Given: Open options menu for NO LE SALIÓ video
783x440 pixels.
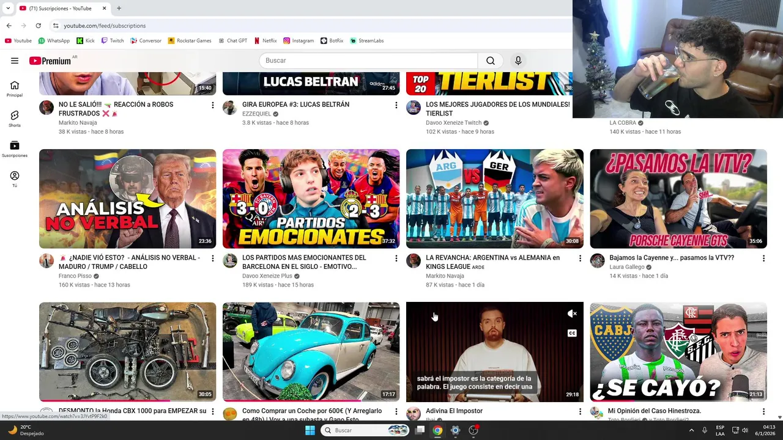Looking at the screenshot, I should [213, 106].
